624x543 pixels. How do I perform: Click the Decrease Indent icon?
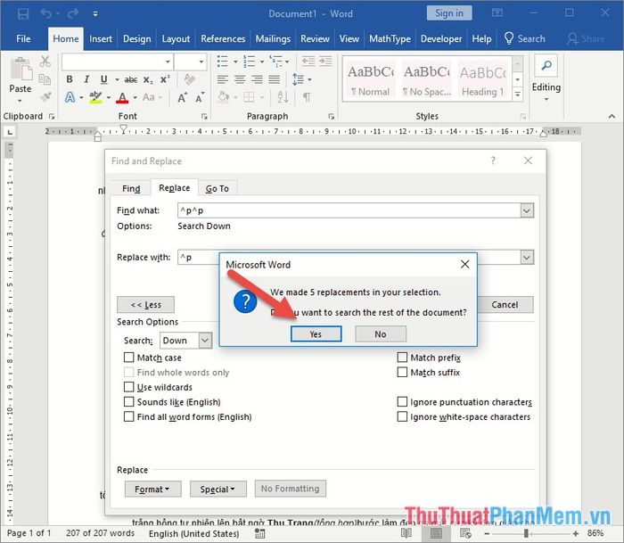pyautogui.click(x=308, y=61)
